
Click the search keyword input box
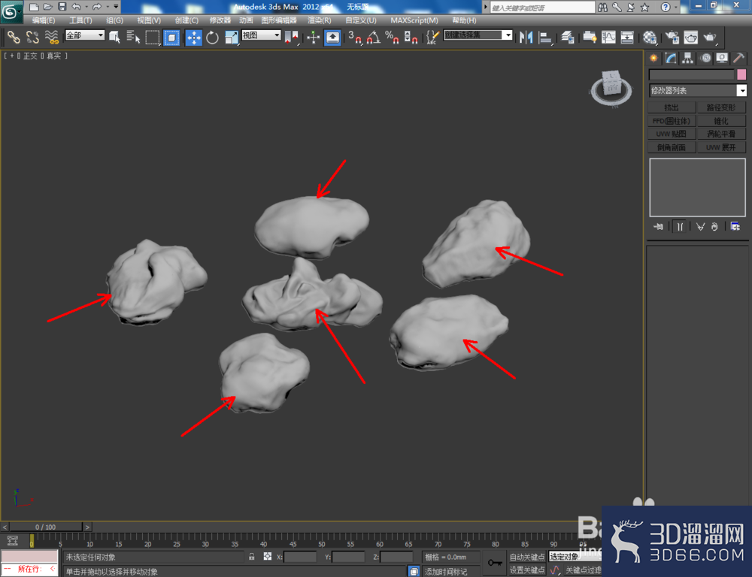(x=542, y=8)
